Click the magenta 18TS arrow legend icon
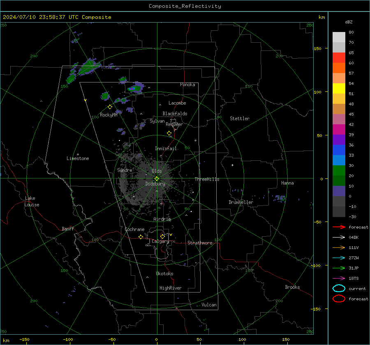The height and width of the screenshot is (345, 370). click(x=339, y=279)
